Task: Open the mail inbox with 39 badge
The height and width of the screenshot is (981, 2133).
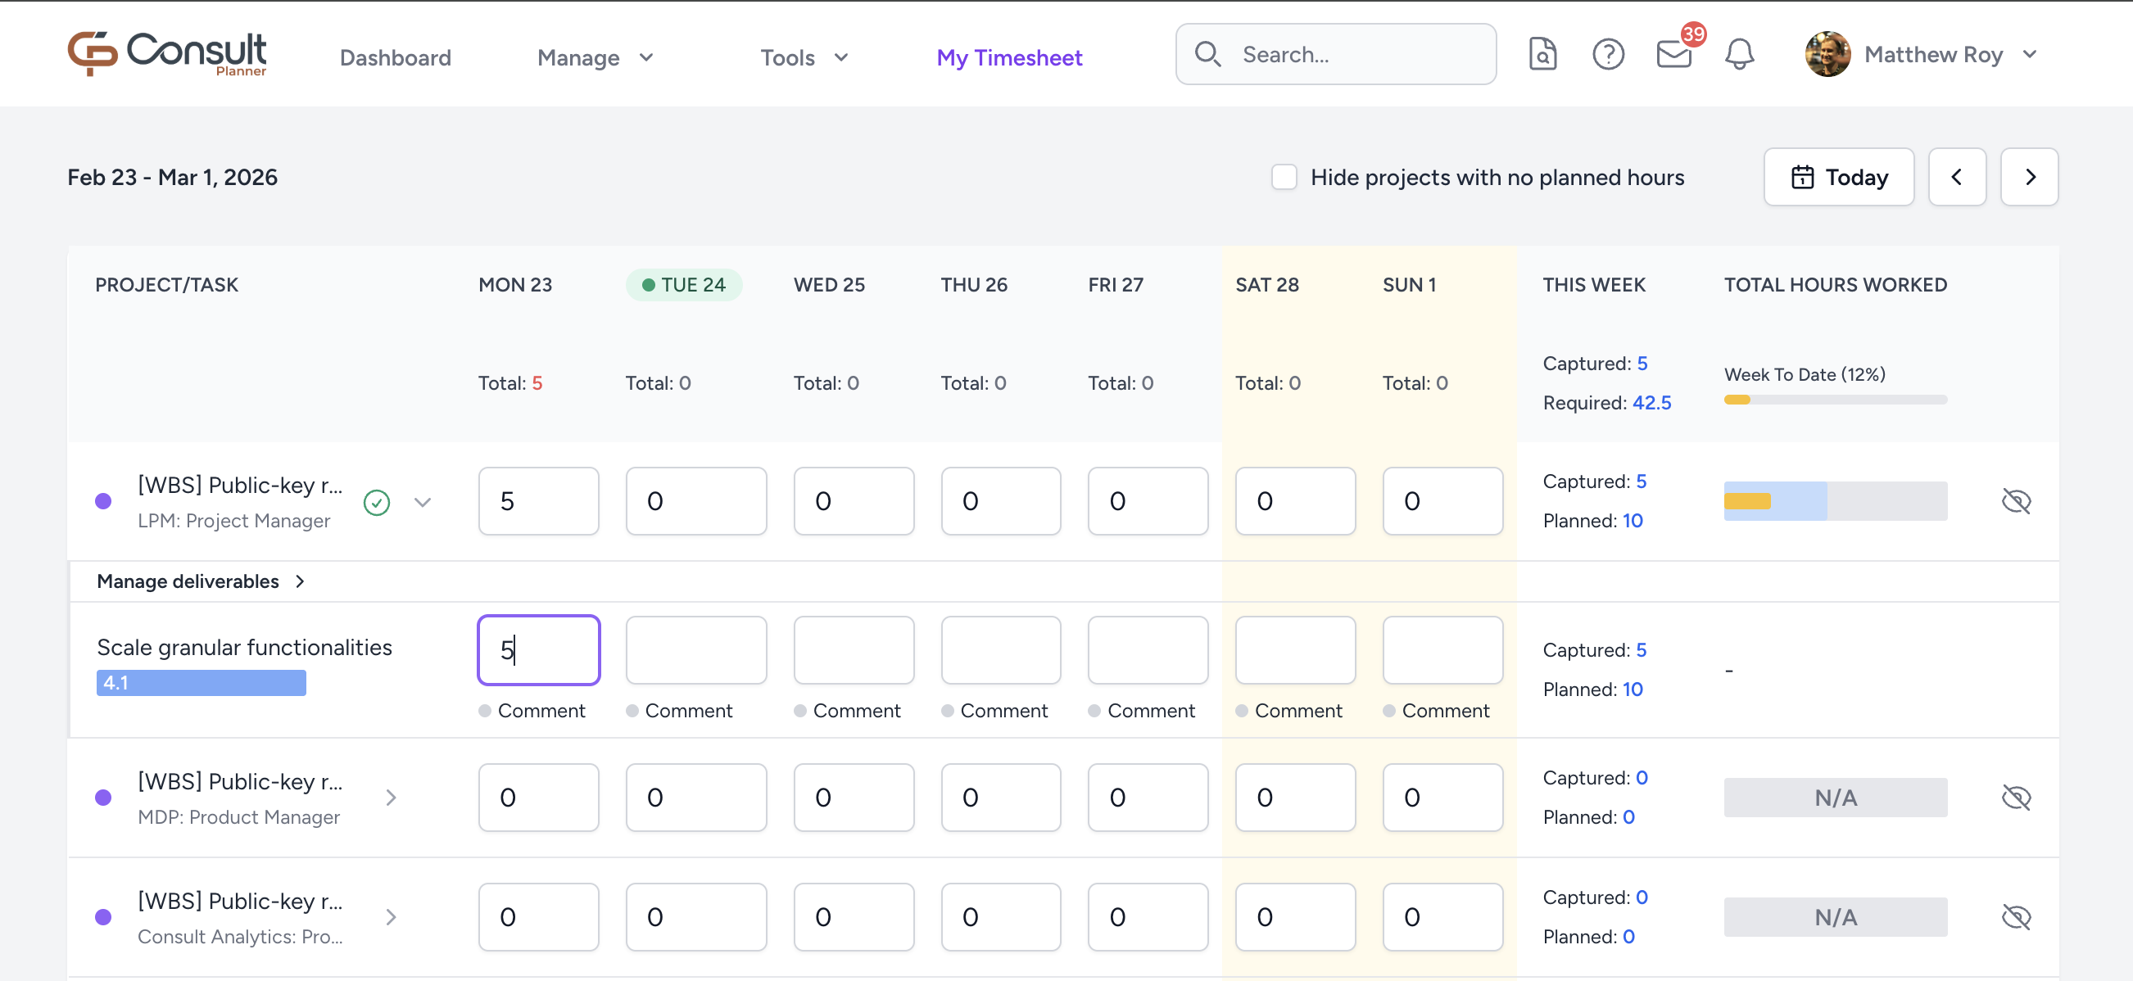Action: [1674, 55]
